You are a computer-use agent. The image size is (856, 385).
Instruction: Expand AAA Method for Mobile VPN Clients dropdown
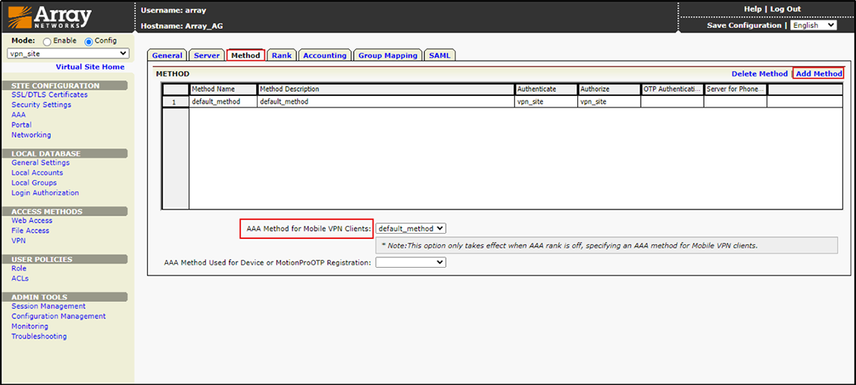click(x=411, y=228)
